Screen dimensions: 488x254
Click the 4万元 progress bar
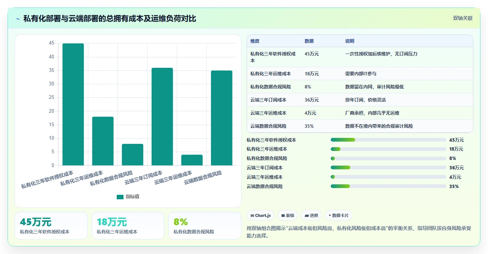tap(389, 177)
